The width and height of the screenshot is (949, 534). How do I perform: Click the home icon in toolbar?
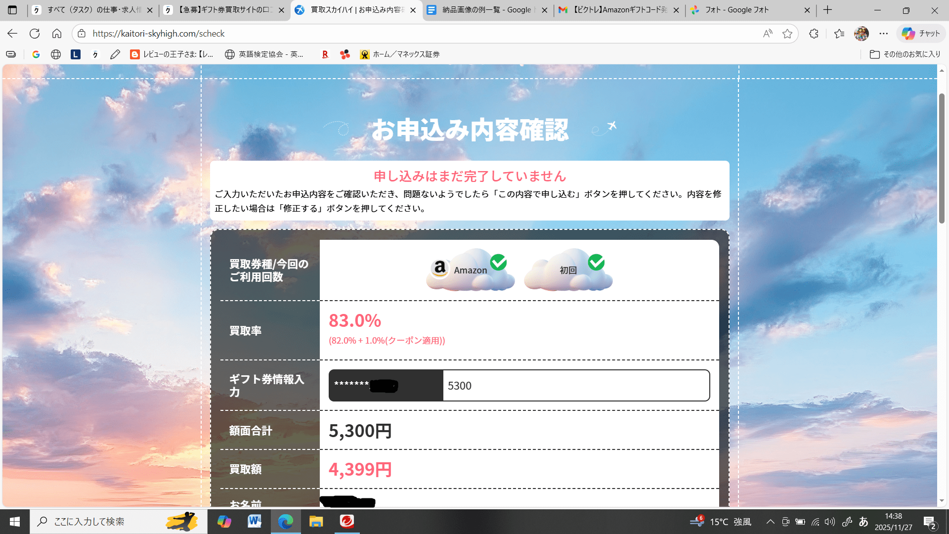click(x=57, y=34)
